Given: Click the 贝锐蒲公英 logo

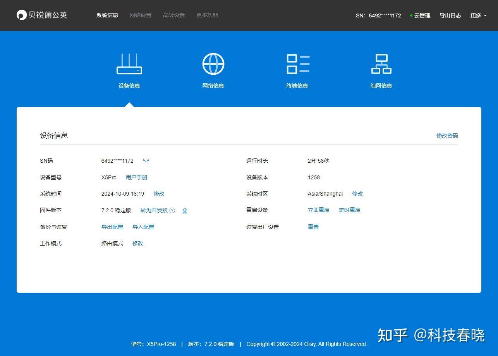Looking at the screenshot, I should [42, 15].
